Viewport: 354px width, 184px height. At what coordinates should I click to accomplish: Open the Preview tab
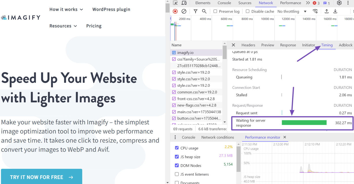(x=268, y=45)
